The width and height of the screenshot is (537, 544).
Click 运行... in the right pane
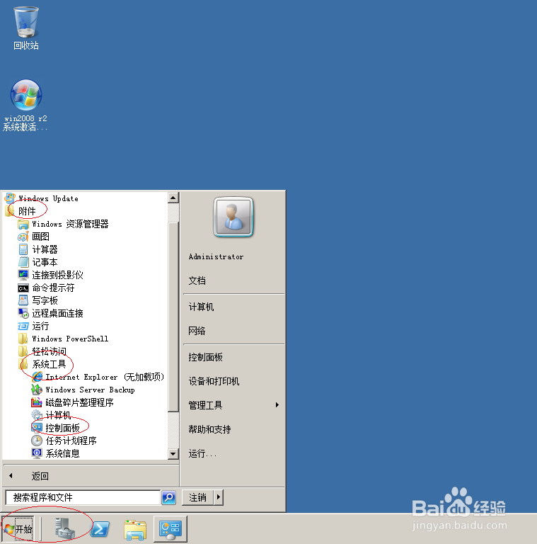click(x=202, y=453)
